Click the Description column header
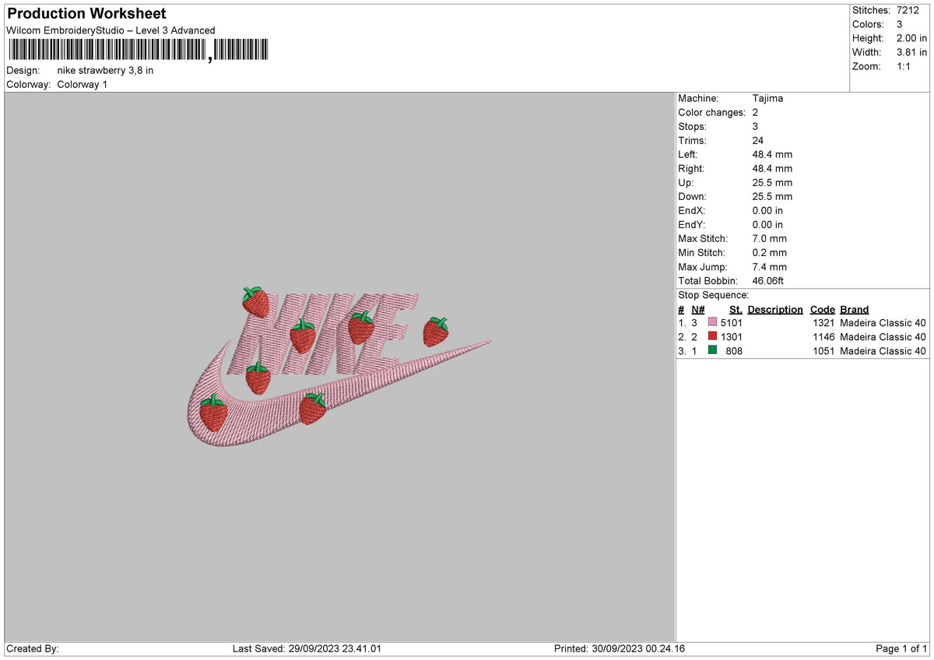 pos(775,310)
